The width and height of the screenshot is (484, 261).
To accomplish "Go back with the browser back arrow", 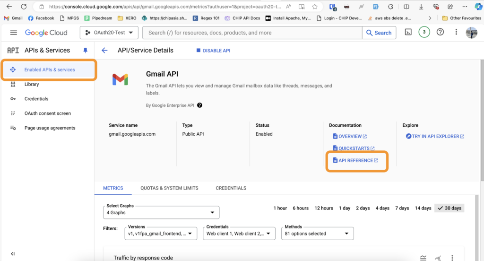I will click(9, 7).
